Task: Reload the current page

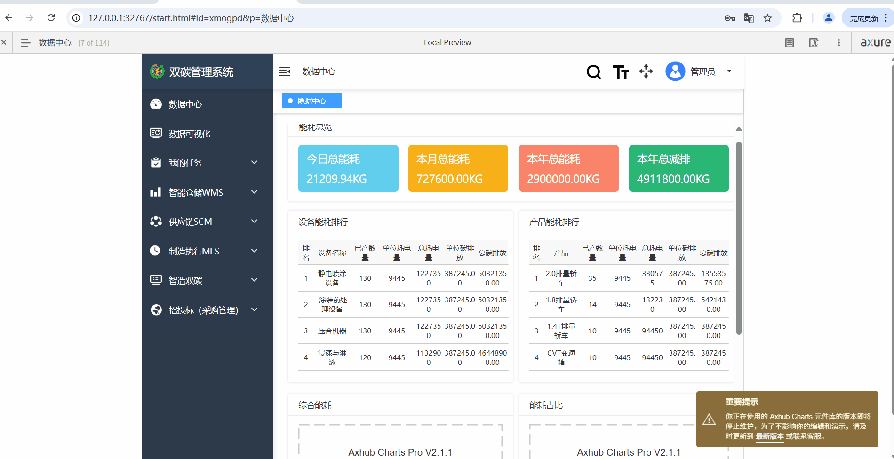Action: pyautogui.click(x=51, y=18)
